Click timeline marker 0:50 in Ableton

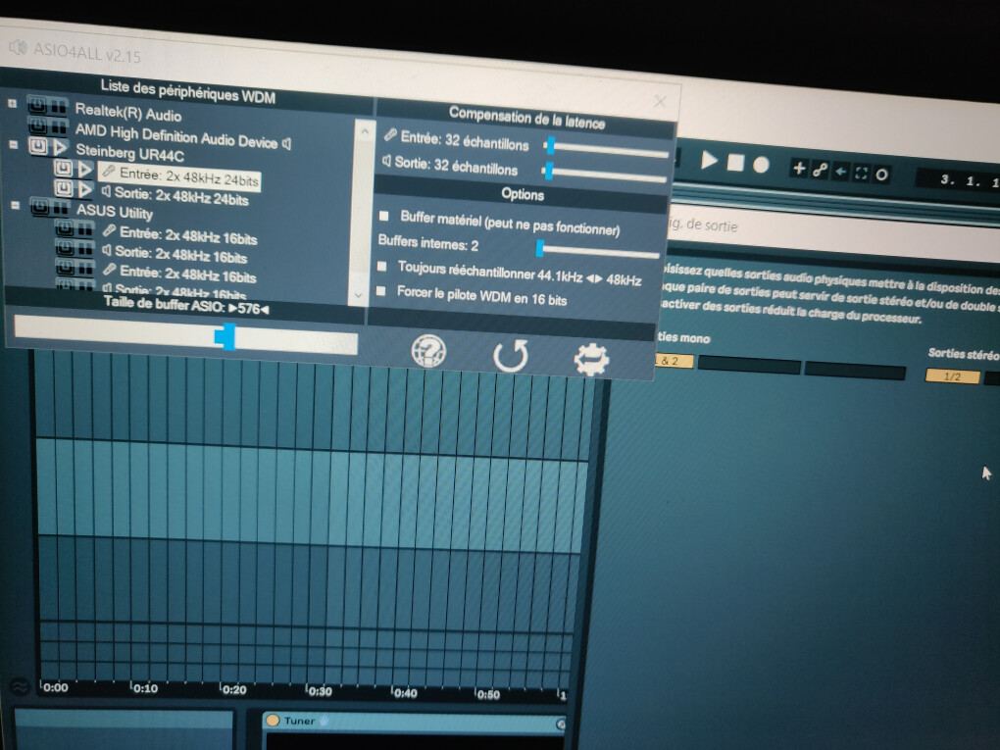[486, 694]
